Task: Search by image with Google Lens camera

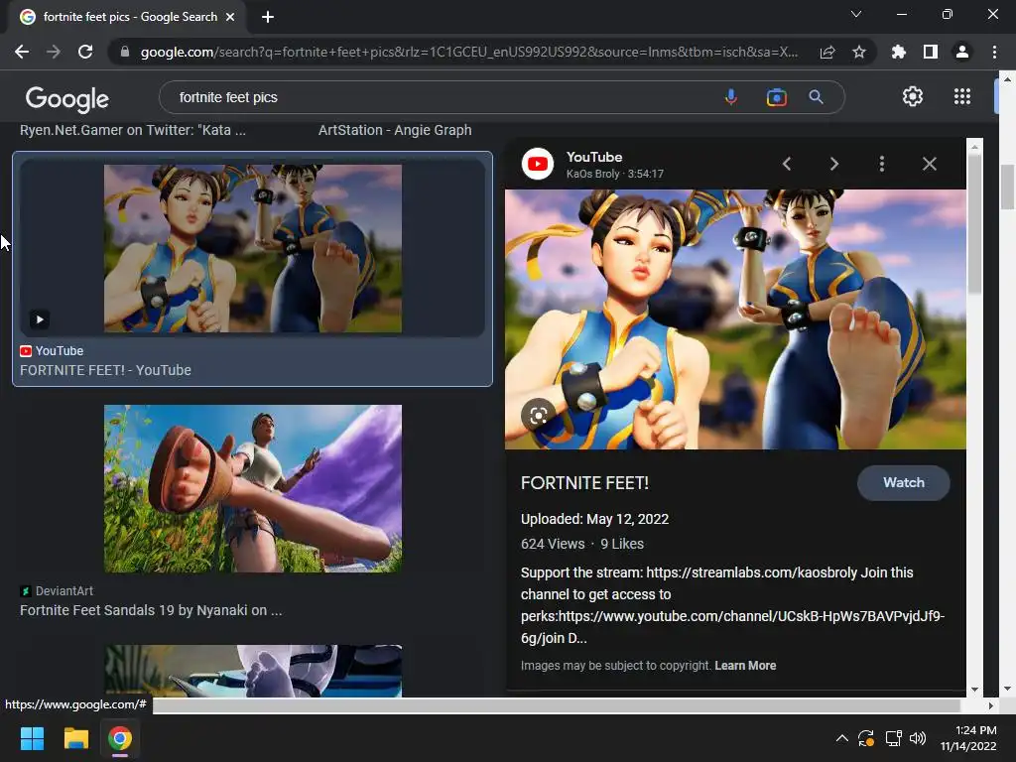Action: pyautogui.click(x=776, y=97)
